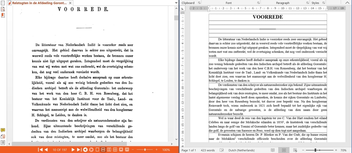Click the next view circular arrow
Screen dimensions: 352x153
(x=91, y=150)
